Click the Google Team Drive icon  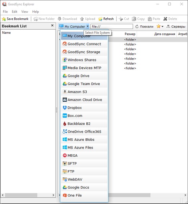65,84
